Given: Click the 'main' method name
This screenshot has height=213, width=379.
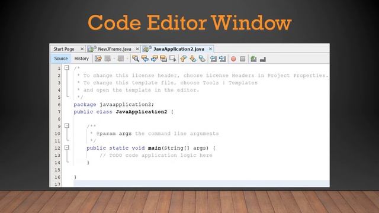Looking at the screenshot, I should tap(155, 148).
